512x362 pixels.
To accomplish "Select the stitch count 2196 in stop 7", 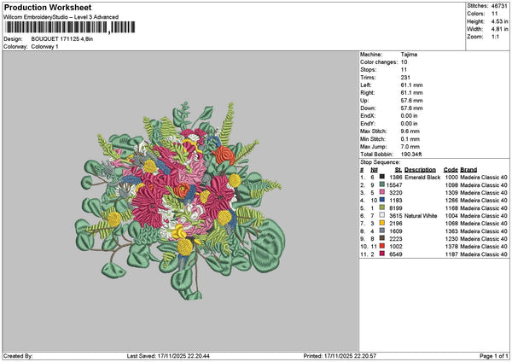I will coord(395,224).
